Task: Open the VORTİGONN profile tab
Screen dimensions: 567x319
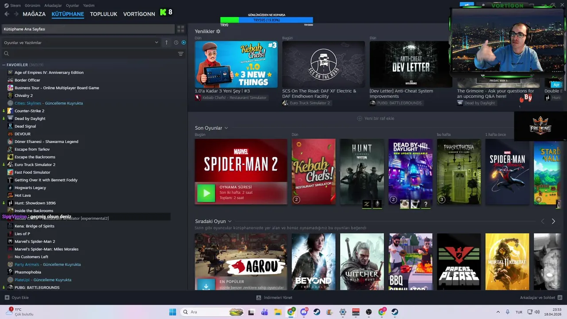Action: [139, 14]
